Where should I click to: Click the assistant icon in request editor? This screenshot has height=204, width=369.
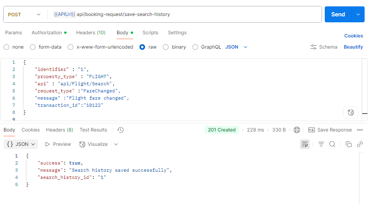(351, 112)
